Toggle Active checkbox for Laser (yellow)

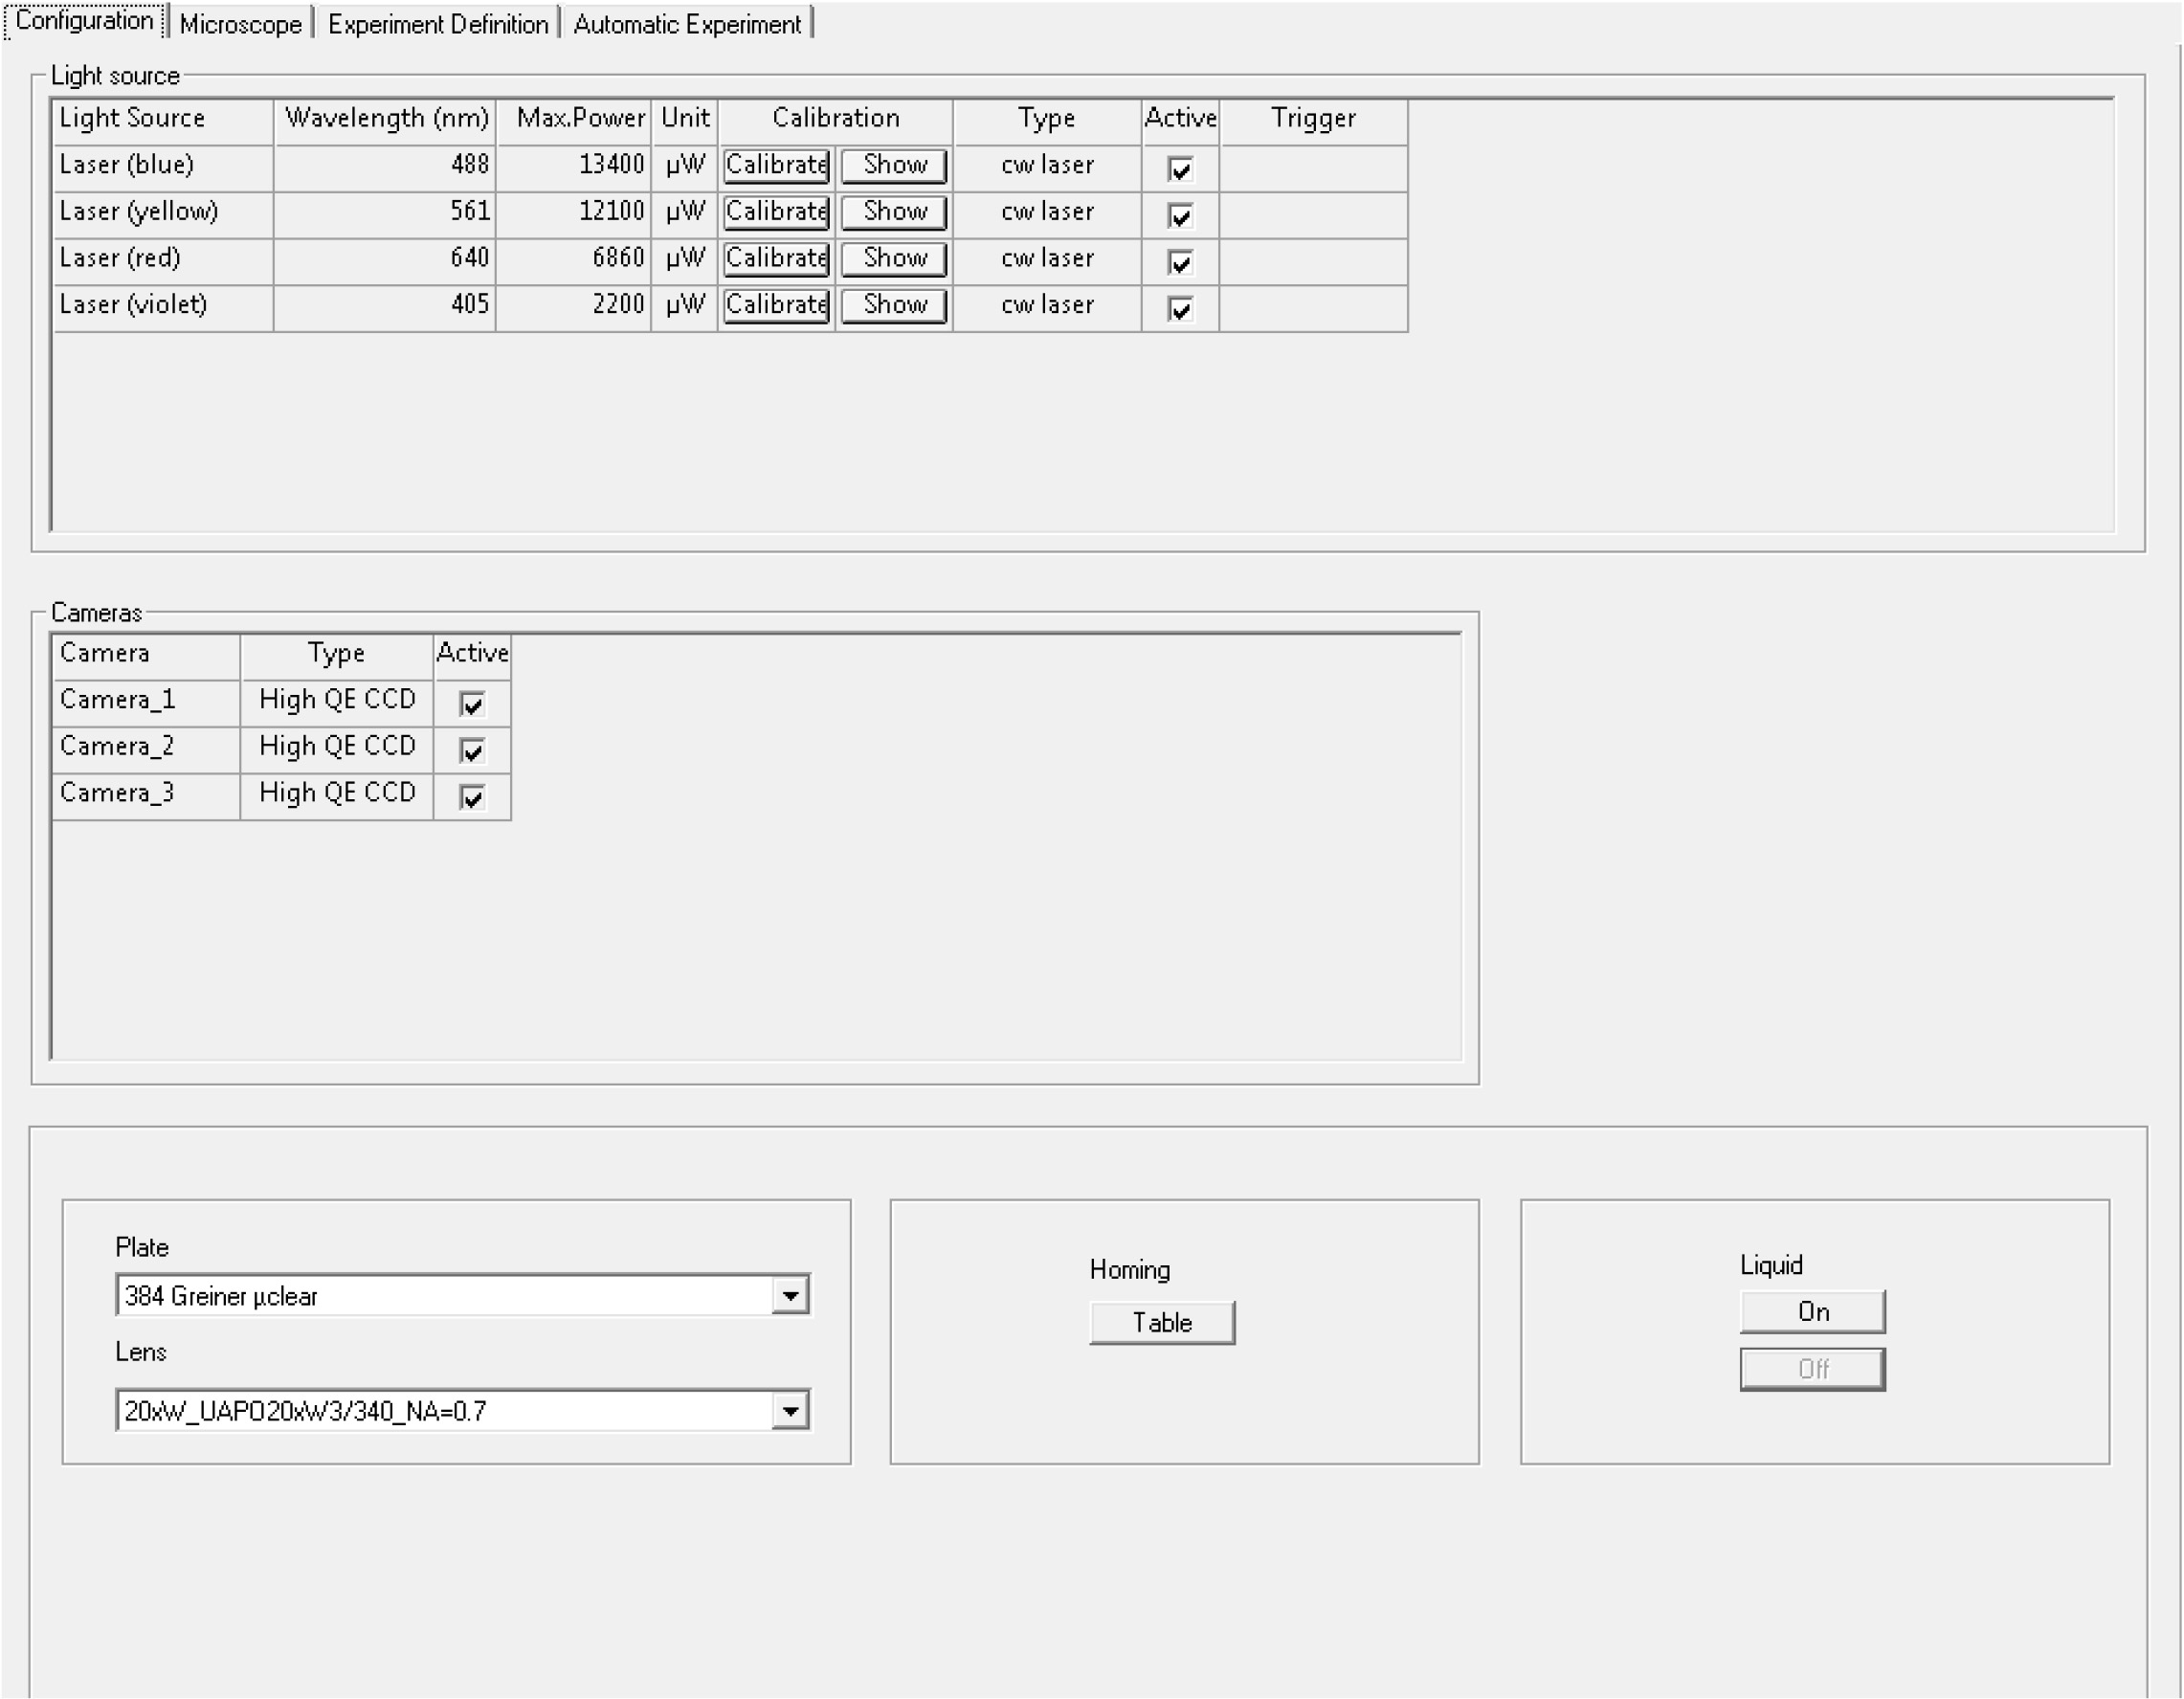pos(1180,216)
